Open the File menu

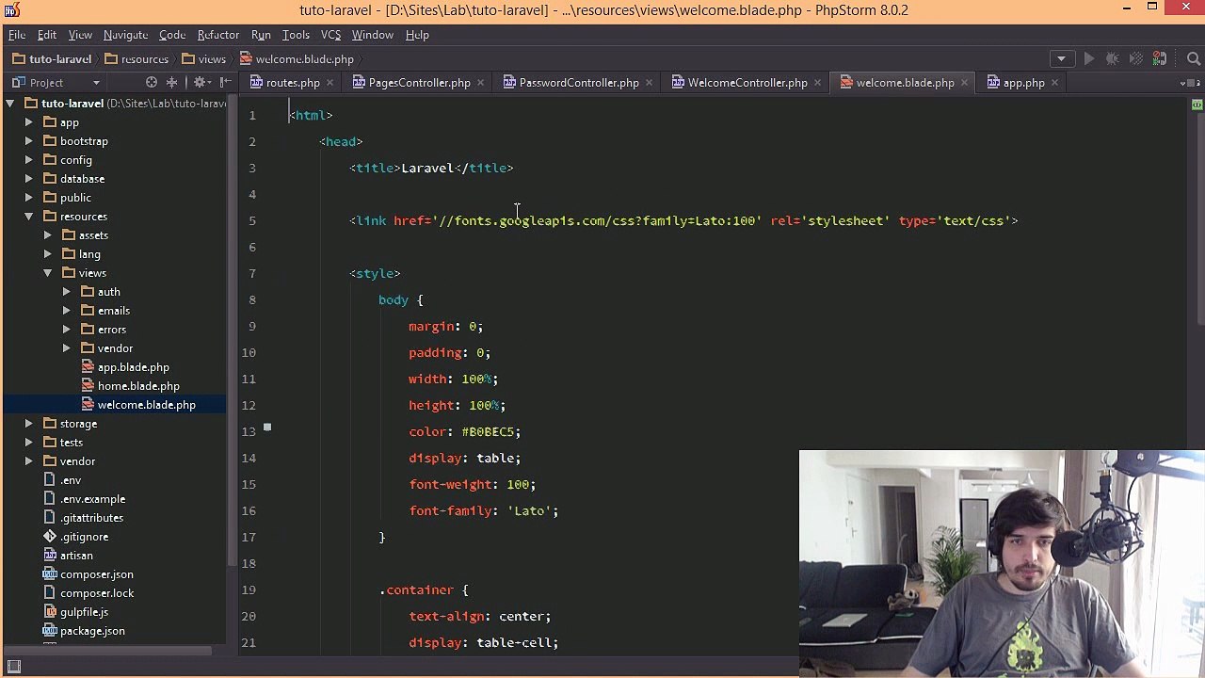tap(17, 35)
